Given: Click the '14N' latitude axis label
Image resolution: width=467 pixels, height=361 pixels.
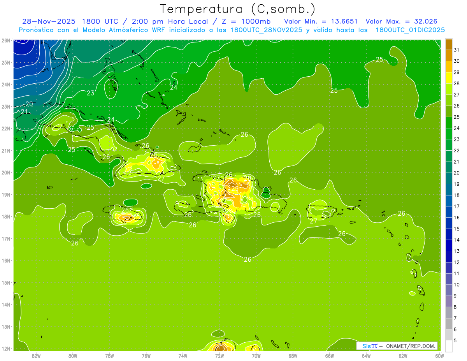Looking at the screenshot, I should point(6,305).
